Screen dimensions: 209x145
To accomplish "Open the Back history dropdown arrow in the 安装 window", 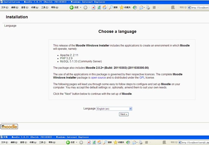I will [77, 142].
